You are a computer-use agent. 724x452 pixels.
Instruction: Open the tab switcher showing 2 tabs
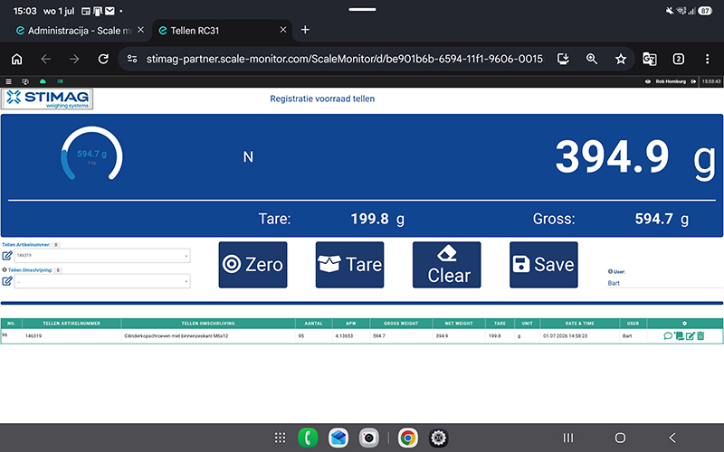(x=678, y=59)
